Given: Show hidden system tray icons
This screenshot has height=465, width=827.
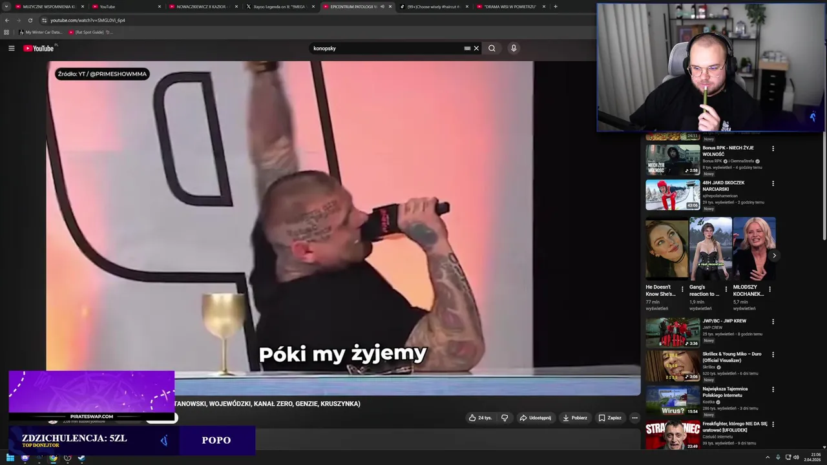Looking at the screenshot, I should [x=768, y=458].
